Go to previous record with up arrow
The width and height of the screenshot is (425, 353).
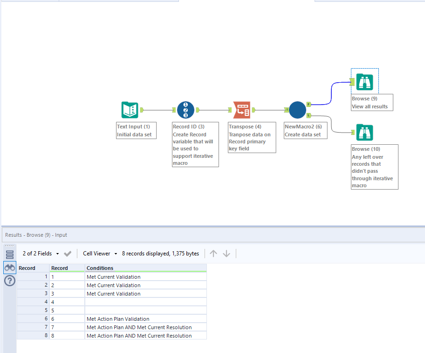213,254
